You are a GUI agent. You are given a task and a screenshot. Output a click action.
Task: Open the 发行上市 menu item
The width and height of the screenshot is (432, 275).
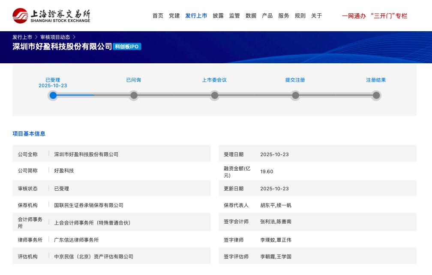click(x=196, y=16)
